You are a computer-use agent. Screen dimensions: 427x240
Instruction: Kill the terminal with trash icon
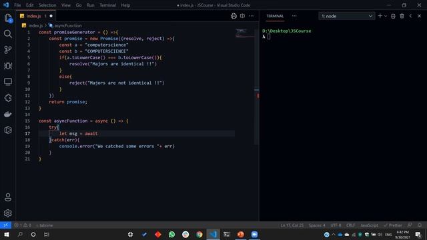(402, 16)
